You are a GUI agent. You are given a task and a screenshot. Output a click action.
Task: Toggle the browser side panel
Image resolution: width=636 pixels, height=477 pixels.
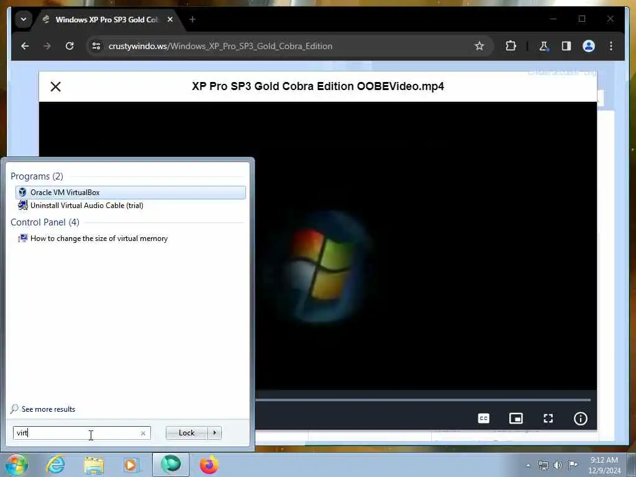(566, 46)
